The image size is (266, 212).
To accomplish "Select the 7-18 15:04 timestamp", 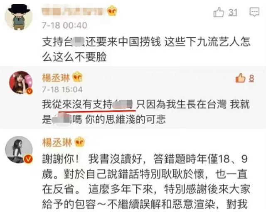I will point(62,89).
